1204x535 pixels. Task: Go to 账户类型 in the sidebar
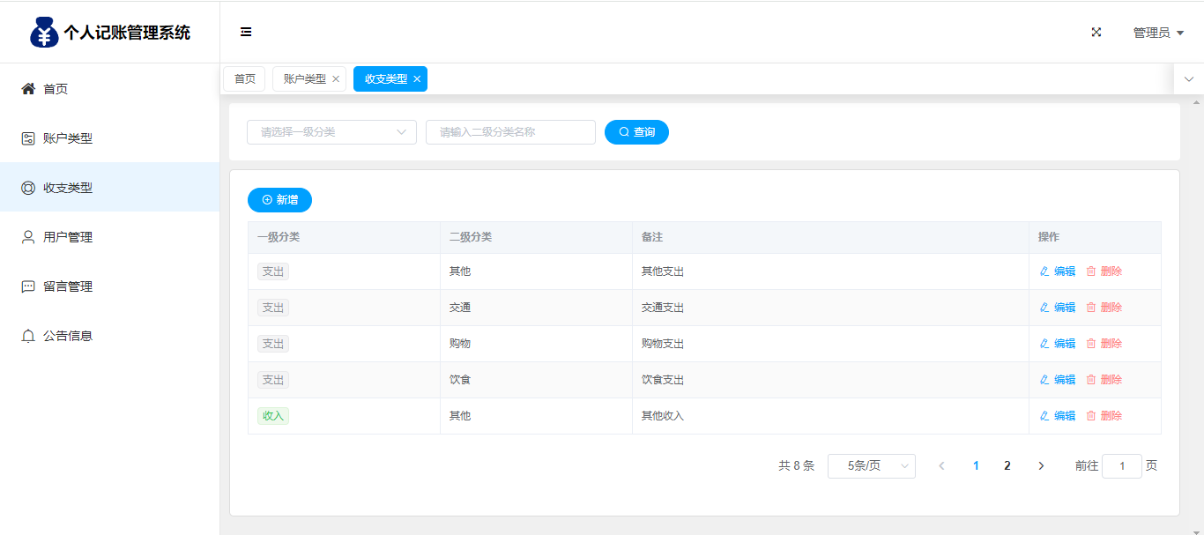[67, 138]
